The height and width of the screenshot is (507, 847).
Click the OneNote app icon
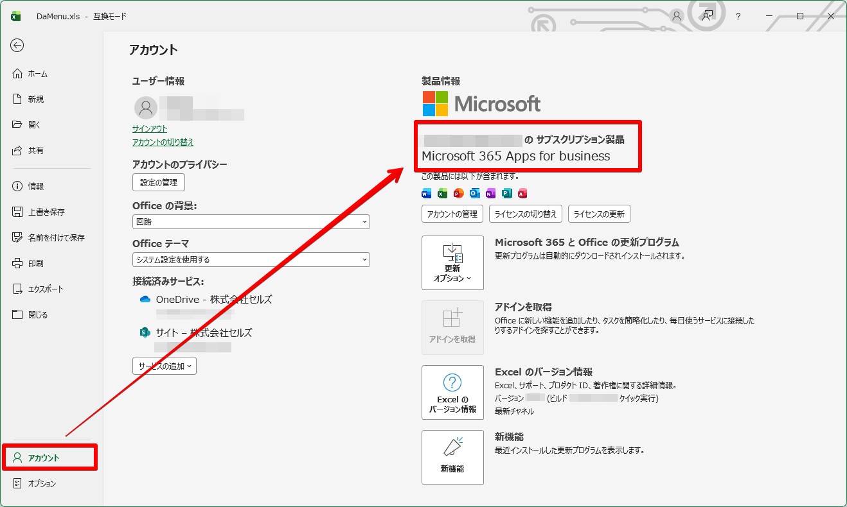click(x=491, y=193)
